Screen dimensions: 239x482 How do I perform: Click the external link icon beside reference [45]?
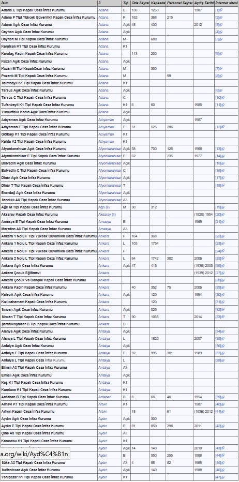click(223, 462)
